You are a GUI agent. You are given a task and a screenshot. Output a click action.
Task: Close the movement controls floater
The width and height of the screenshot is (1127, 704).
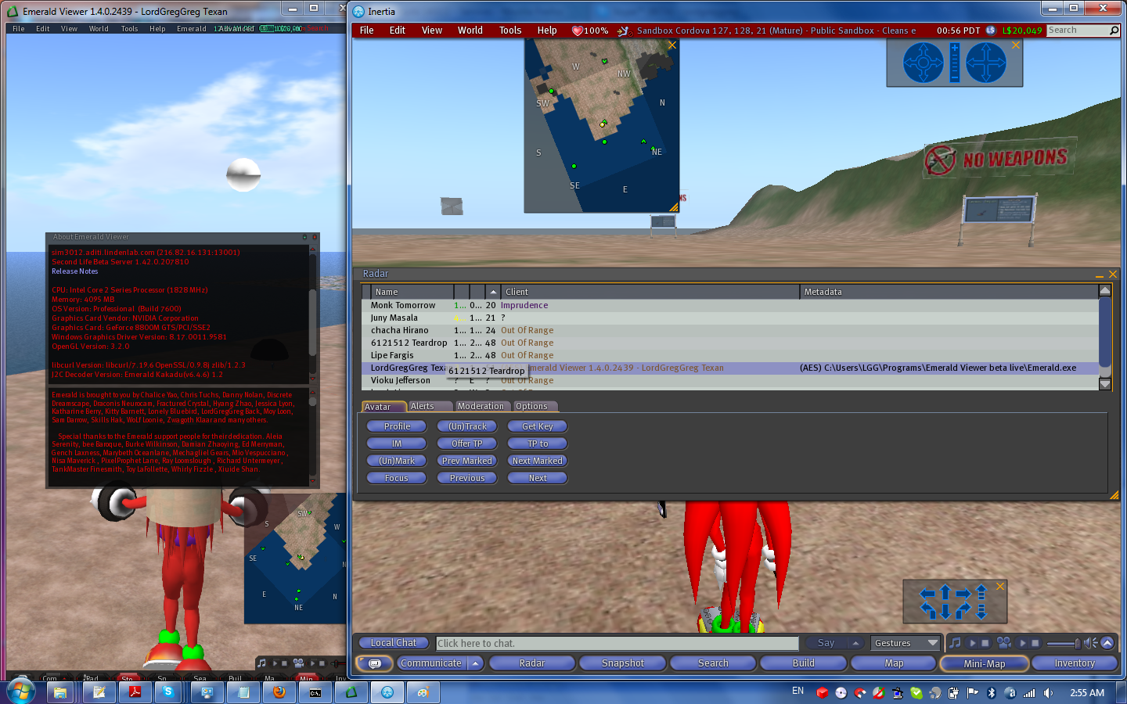point(999,586)
